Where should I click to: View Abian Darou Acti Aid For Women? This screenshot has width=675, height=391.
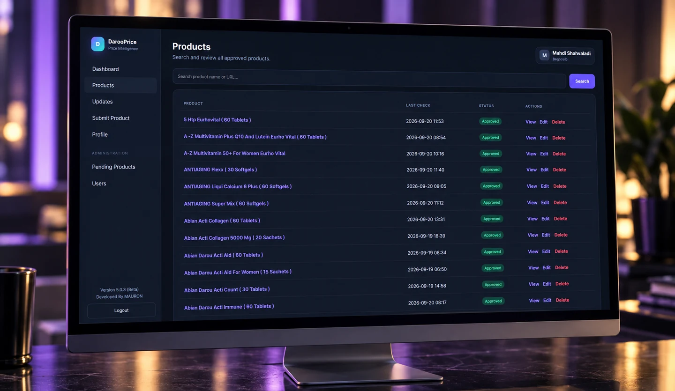533,268
